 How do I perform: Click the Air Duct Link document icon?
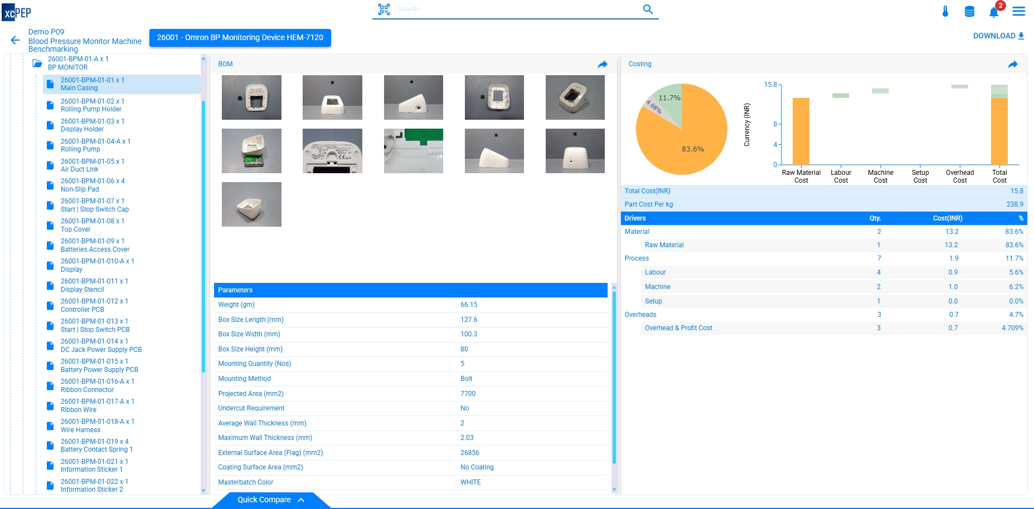50,165
